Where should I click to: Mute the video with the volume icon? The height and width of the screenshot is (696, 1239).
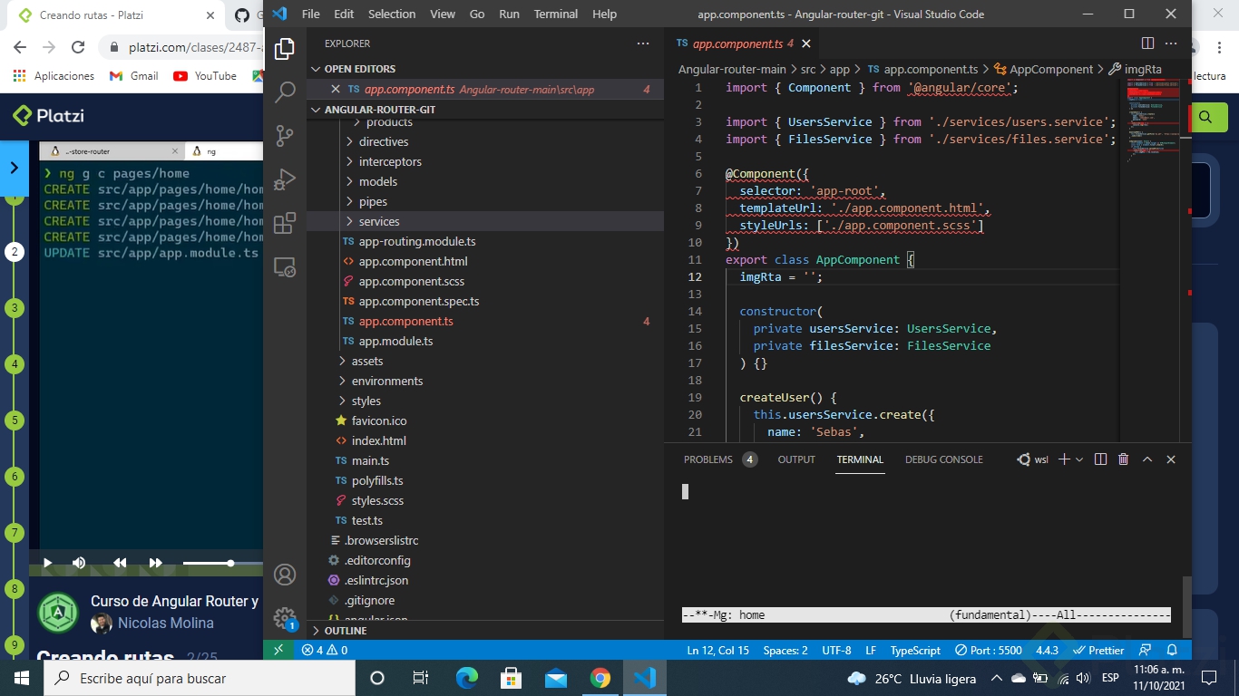79,563
